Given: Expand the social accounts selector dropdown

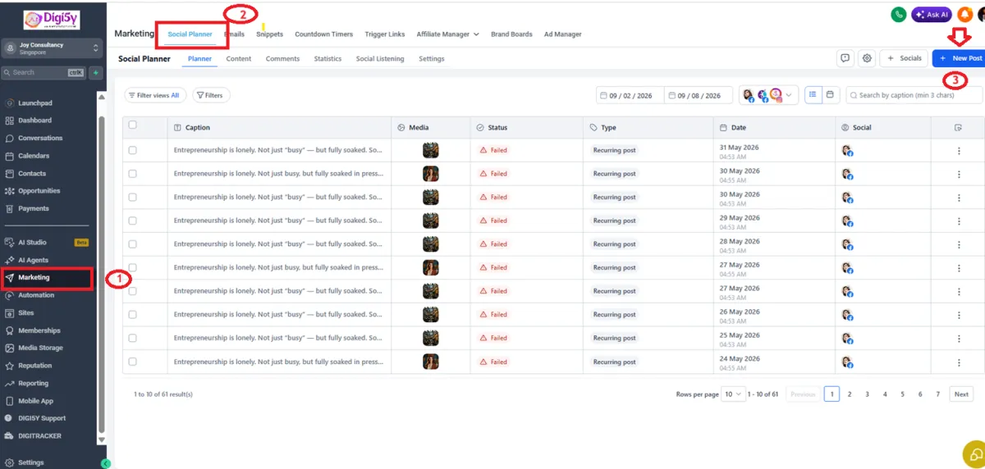Looking at the screenshot, I should [x=768, y=95].
